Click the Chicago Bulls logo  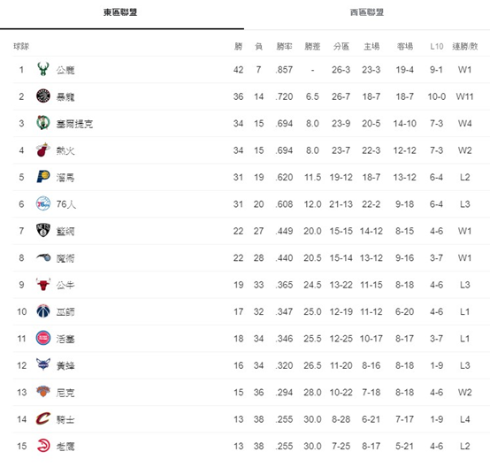point(43,284)
